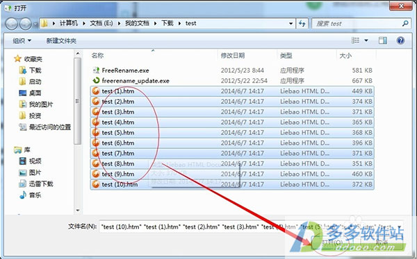
Task: Click the 460 KB size cell
Action: tap(362, 174)
